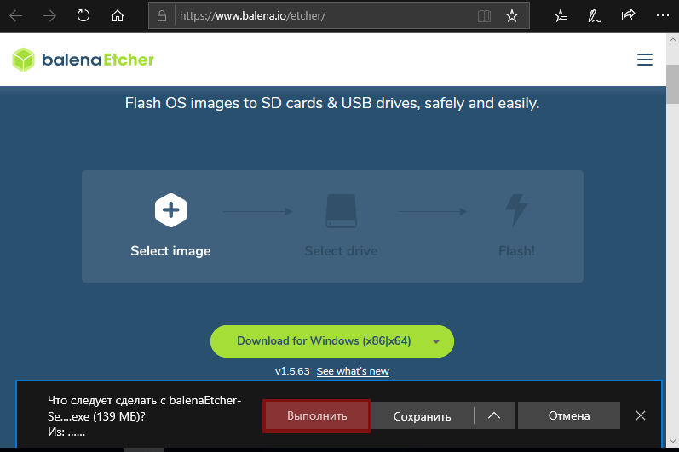The height and width of the screenshot is (452, 679).
Task: Add web notes with pen icon
Action: tap(594, 16)
